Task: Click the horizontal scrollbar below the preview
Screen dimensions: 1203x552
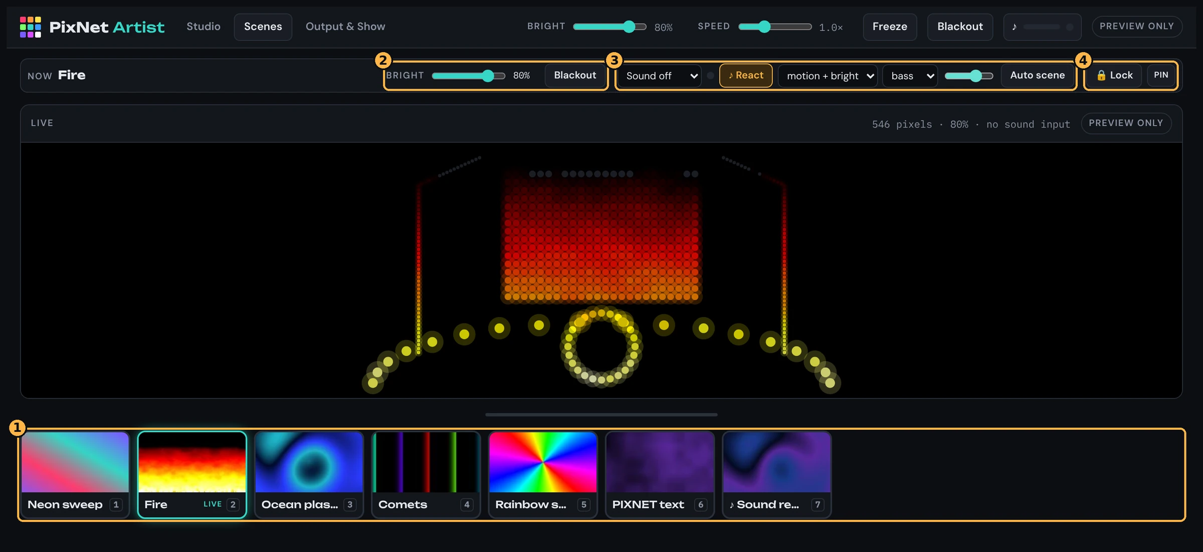Action: 601,415
